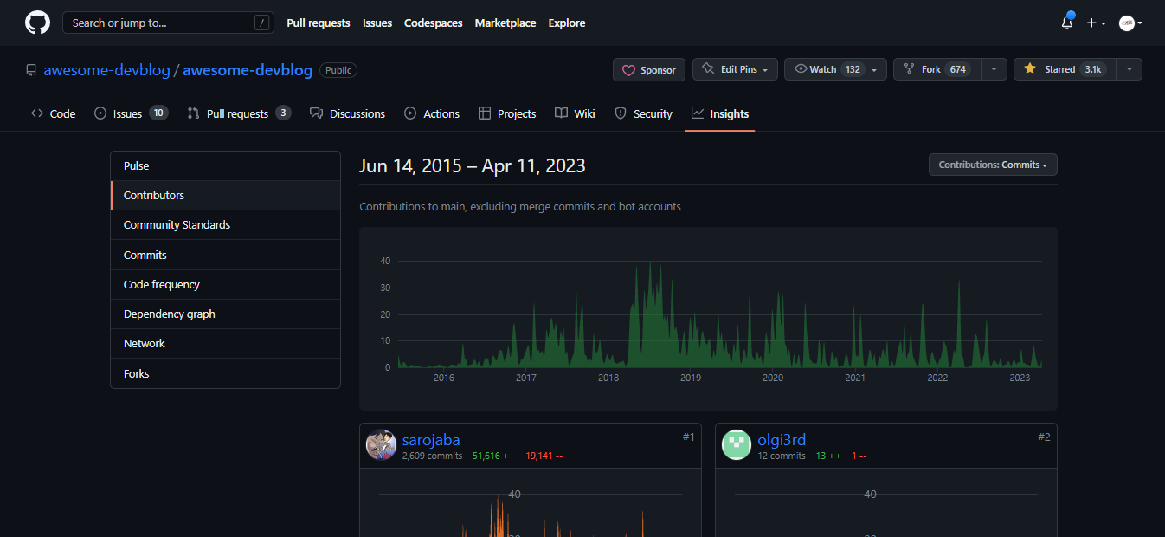Open the create new plus menu
The image size is (1165, 537).
(x=1096, y=23)
